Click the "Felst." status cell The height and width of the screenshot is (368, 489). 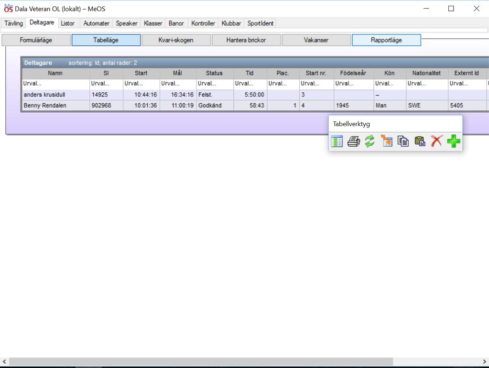pos(215,95)
